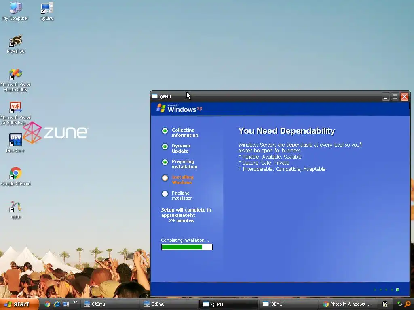Switch to the inactive QEMU taskbar button
Screen dimensions: 414x310
pos(288,304)
